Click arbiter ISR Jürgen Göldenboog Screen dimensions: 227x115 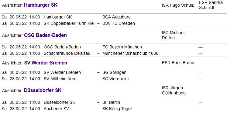[174, 90]
